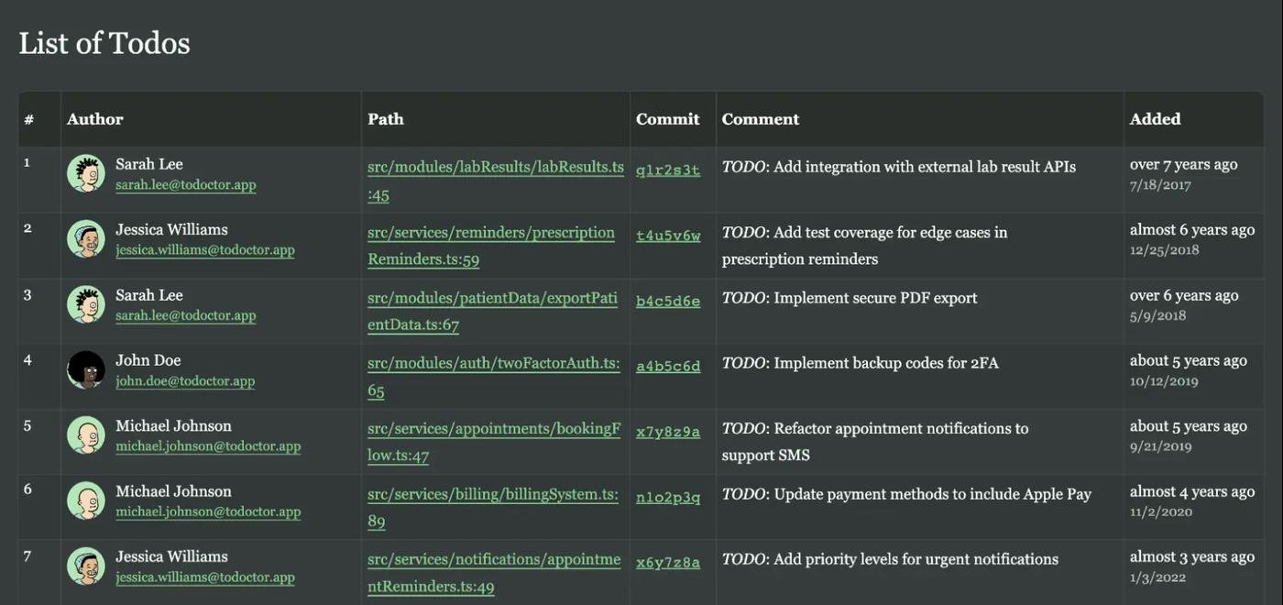Click Jessica Williams' avatar in row 2
This screenshot has width=1283, height=605.
tap(86, 239)
